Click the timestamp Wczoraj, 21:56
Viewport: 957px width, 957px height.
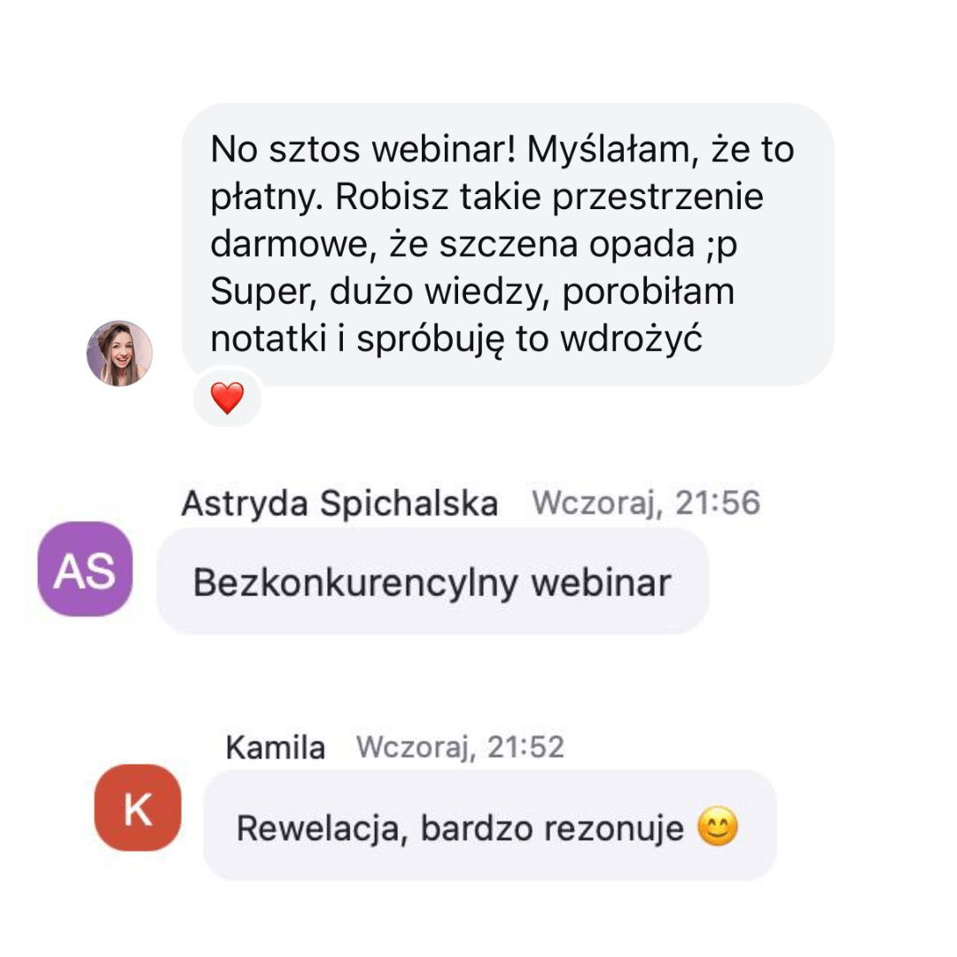tap(646, 503)
